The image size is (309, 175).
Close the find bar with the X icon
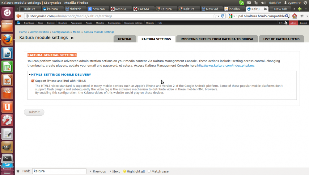click(18, 171)
